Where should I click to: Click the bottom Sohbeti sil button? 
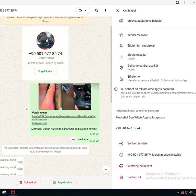pos(28,182)
